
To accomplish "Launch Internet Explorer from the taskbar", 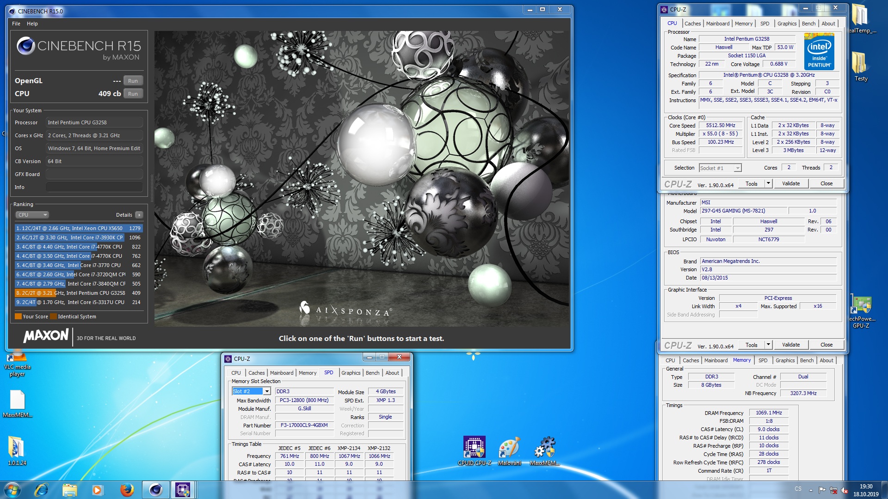I will [x=41, y=490].
